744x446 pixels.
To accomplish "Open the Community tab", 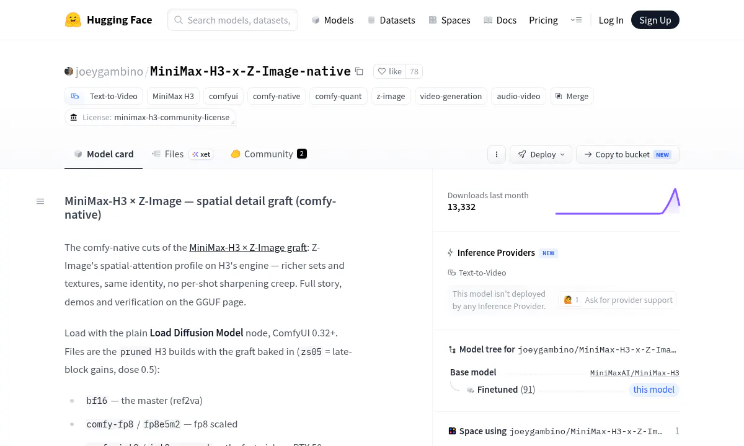I will coord(268,154).
